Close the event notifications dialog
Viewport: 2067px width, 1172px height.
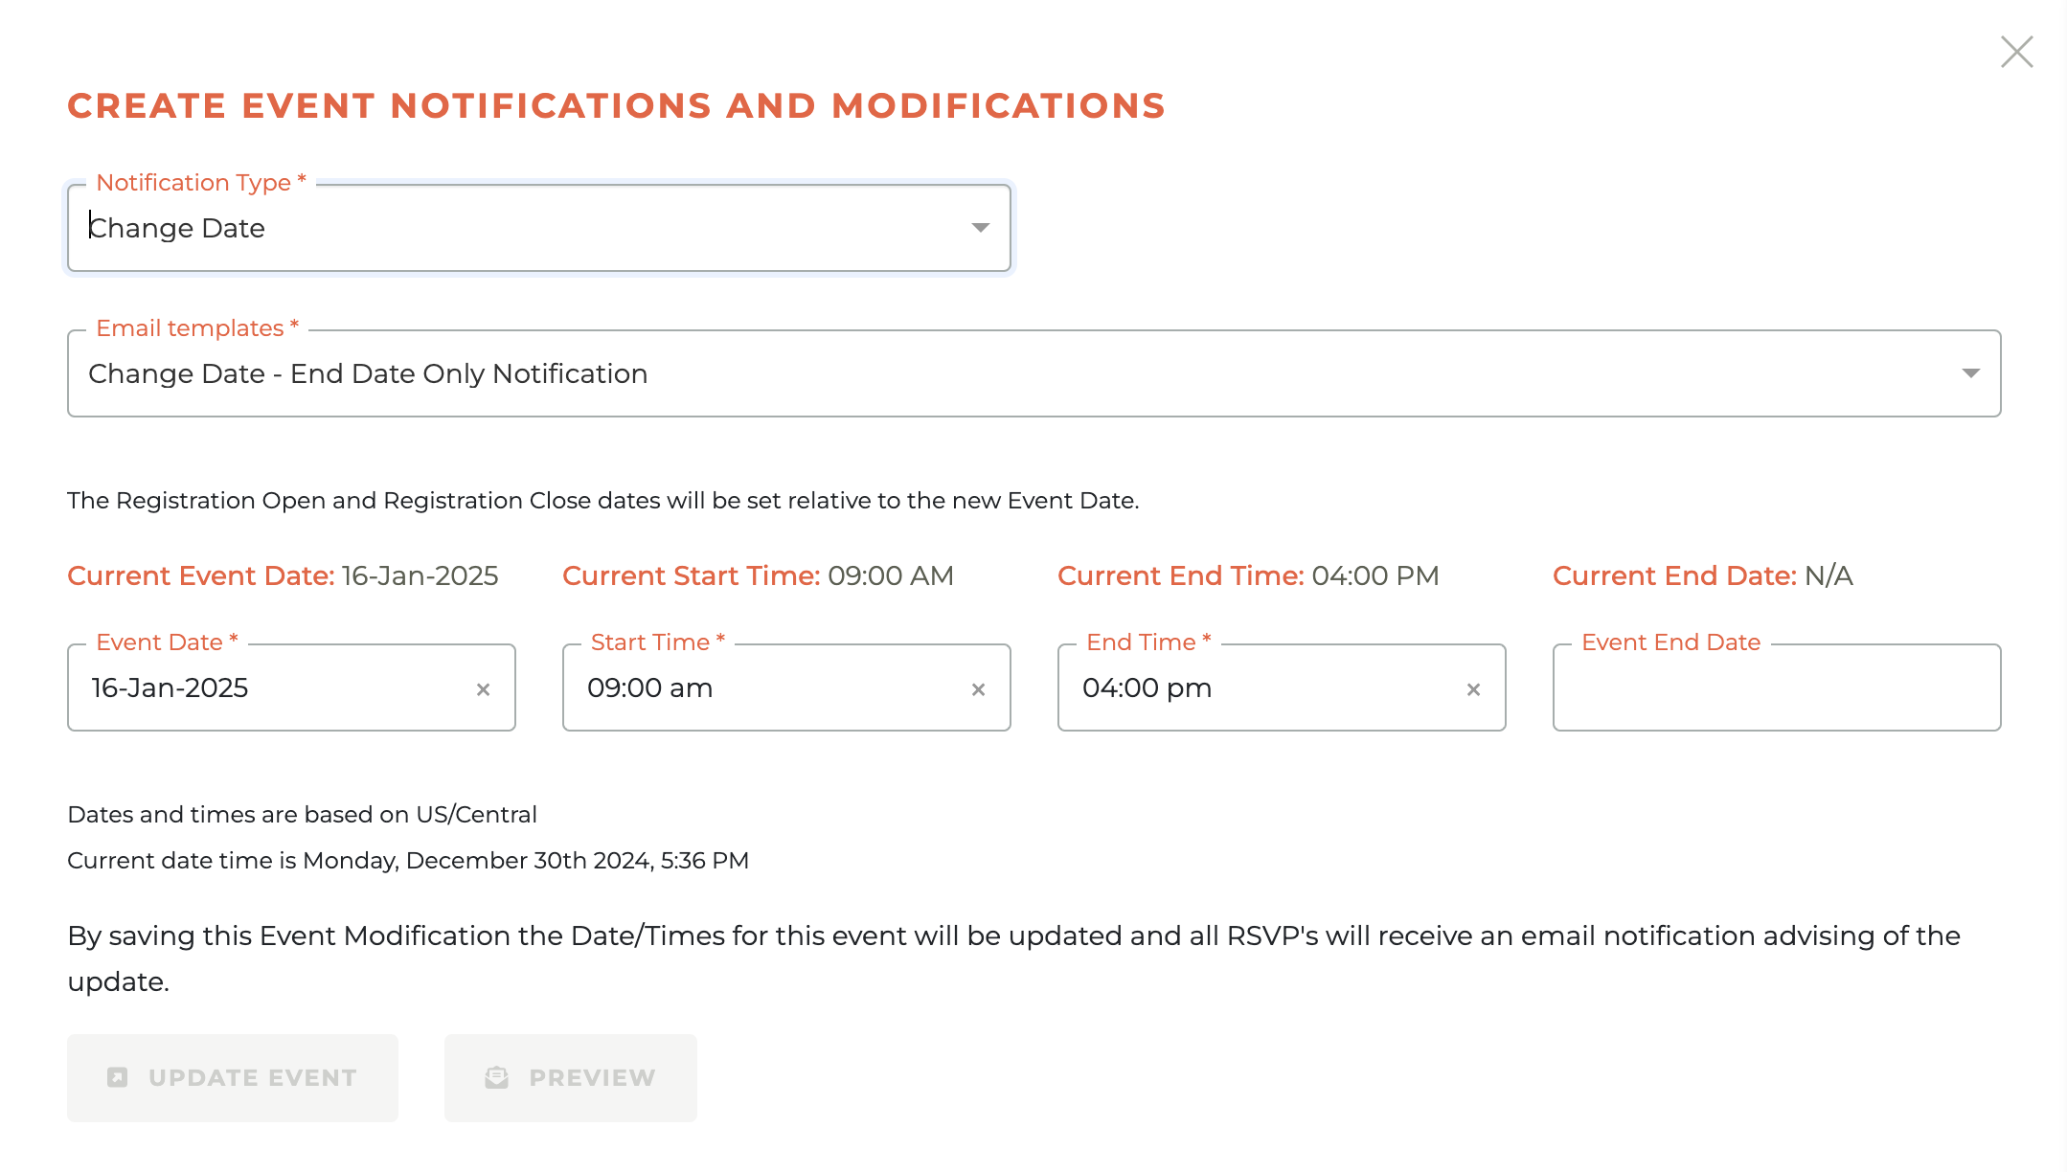click(2016, 52)
